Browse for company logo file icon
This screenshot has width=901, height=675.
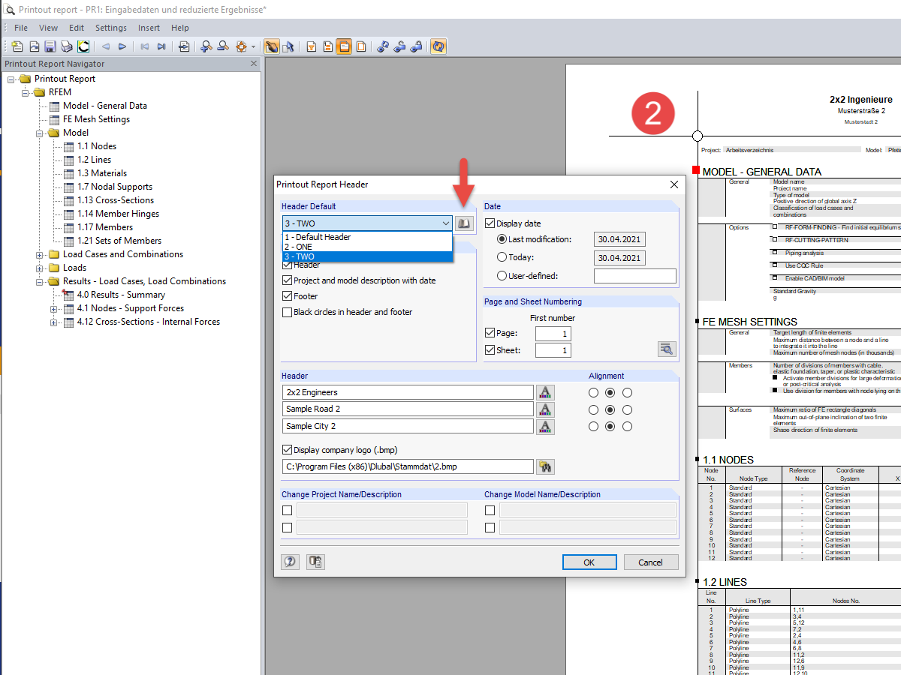coord(545,466)
